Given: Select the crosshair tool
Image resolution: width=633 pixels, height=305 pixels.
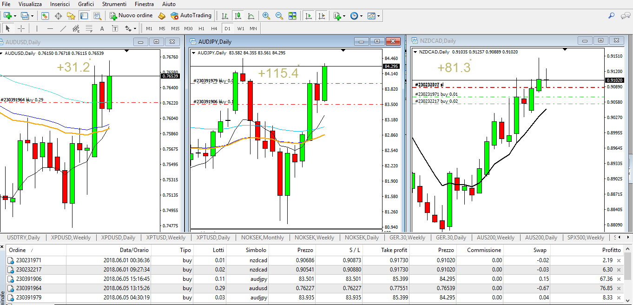Looking at the screenshot, I should [x=21, y=28].
